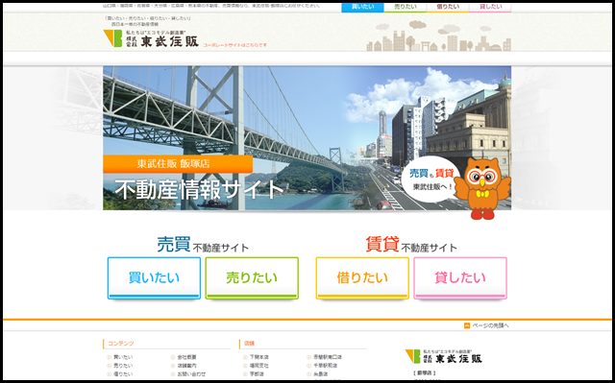Open the 売りたい tab in top navigation
Viewport: 615px width, 383px height.
(405, 7)
